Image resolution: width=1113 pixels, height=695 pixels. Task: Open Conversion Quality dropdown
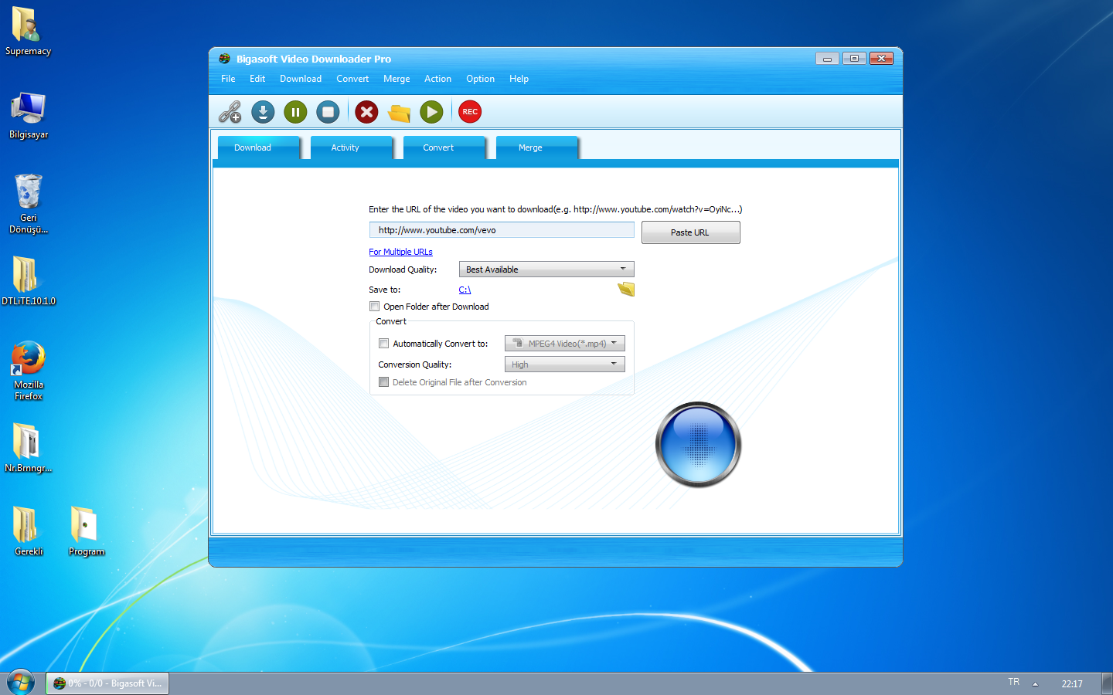coord(565,364)
